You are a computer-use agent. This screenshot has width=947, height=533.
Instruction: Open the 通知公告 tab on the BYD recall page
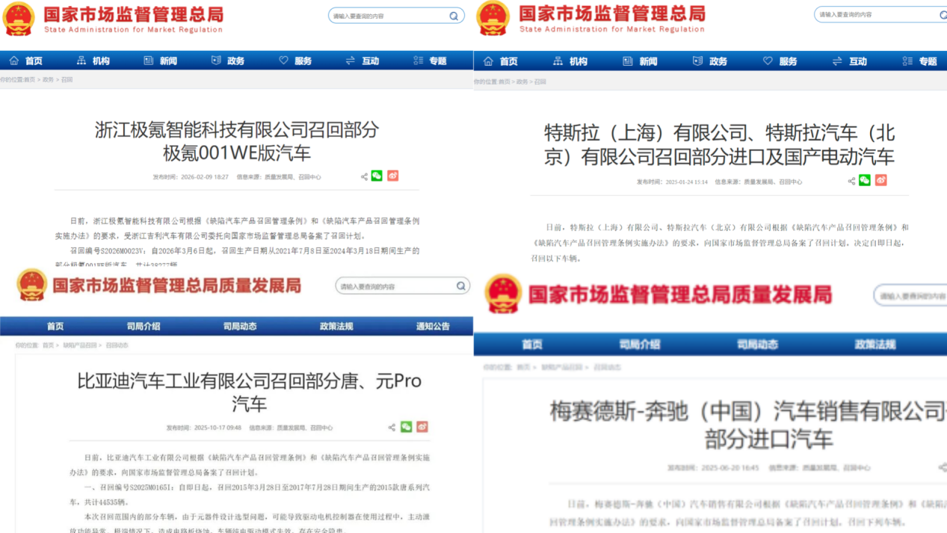click(x=433, y=326)
